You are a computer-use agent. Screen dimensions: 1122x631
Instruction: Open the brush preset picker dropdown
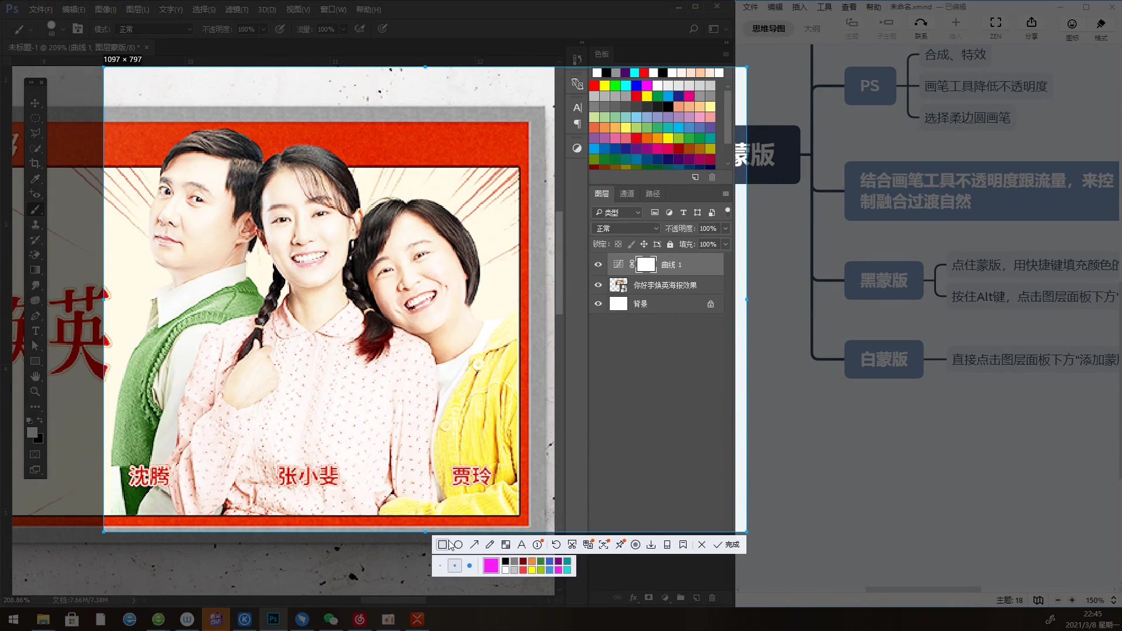click(63, 29)
